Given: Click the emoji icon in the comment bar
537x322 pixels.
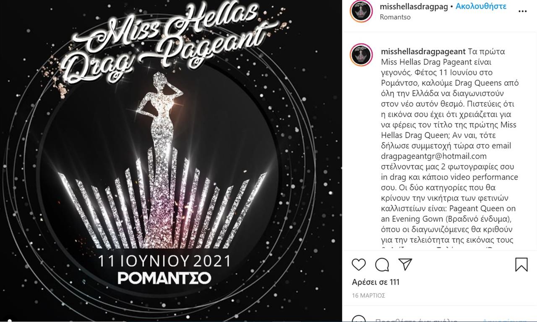Looking at the screenshot, I should point(359,319).
